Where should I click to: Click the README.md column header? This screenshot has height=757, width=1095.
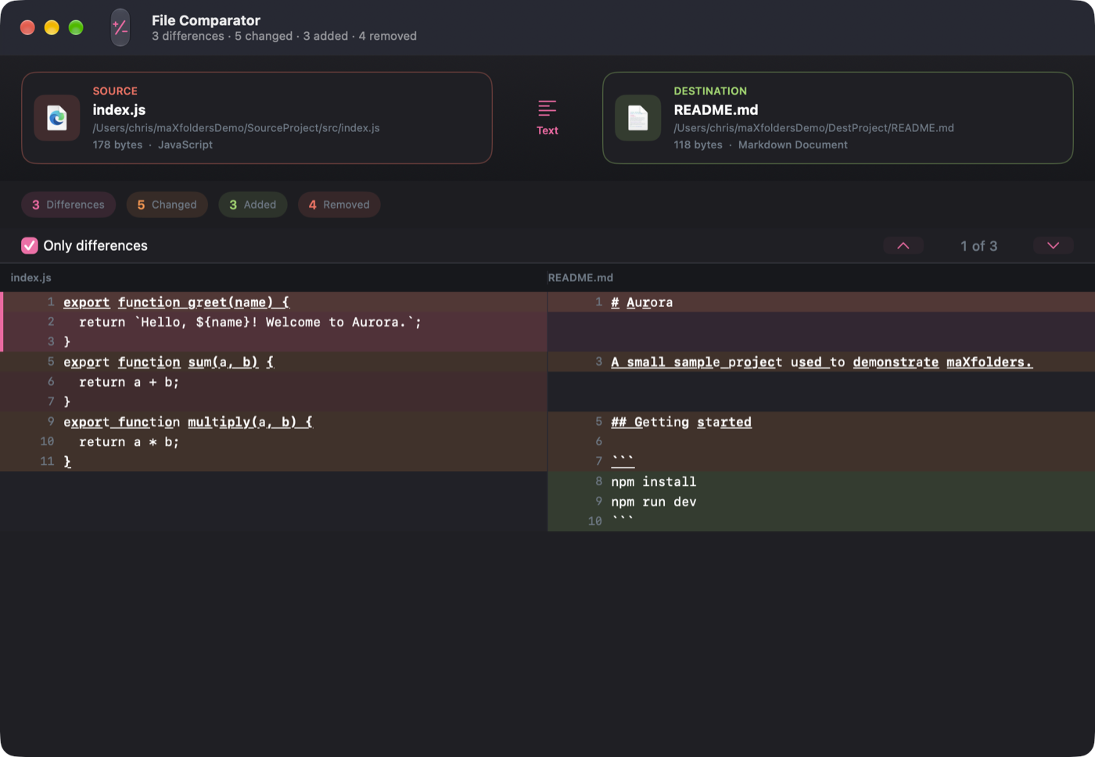point(580,277)
